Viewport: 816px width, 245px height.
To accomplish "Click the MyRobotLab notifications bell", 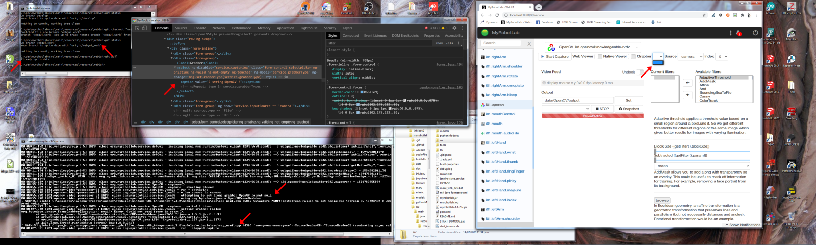I will pyautogui.click(x=739, y=33).
